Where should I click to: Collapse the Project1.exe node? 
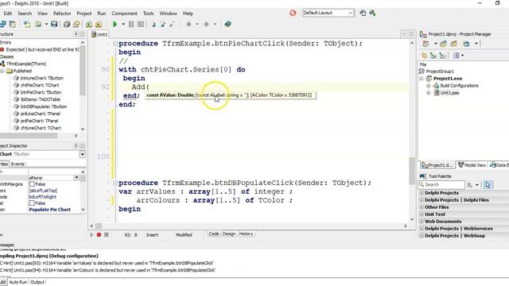coord(422,79)
